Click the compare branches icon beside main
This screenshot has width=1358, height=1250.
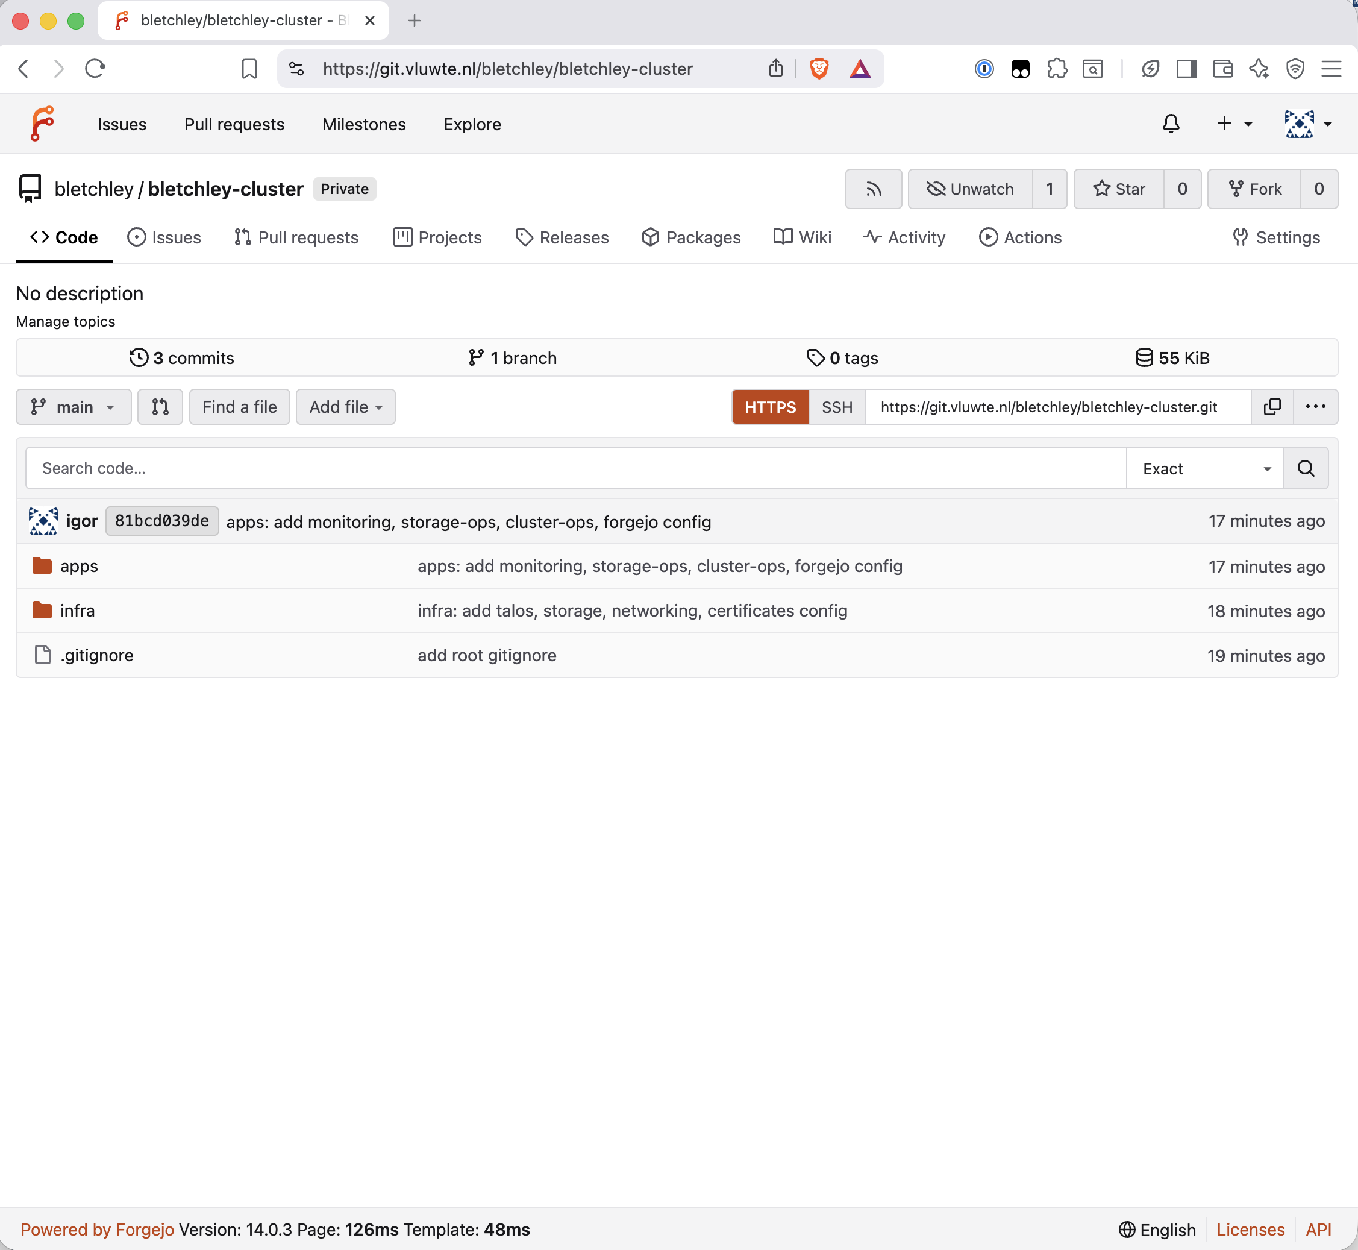(160, 406)
